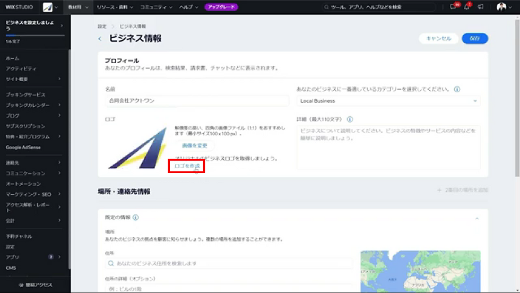
Task: Expand コミュニケーション submenu
Action: [59, 173]
